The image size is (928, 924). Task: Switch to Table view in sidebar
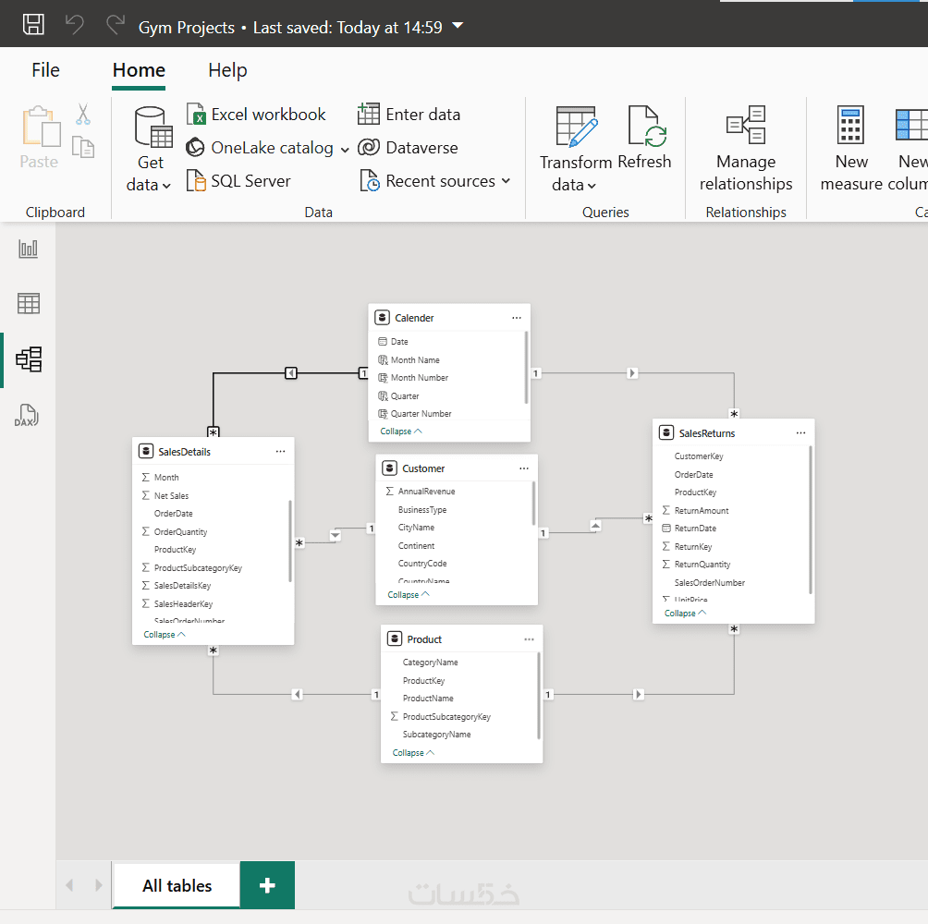point(29,303)
